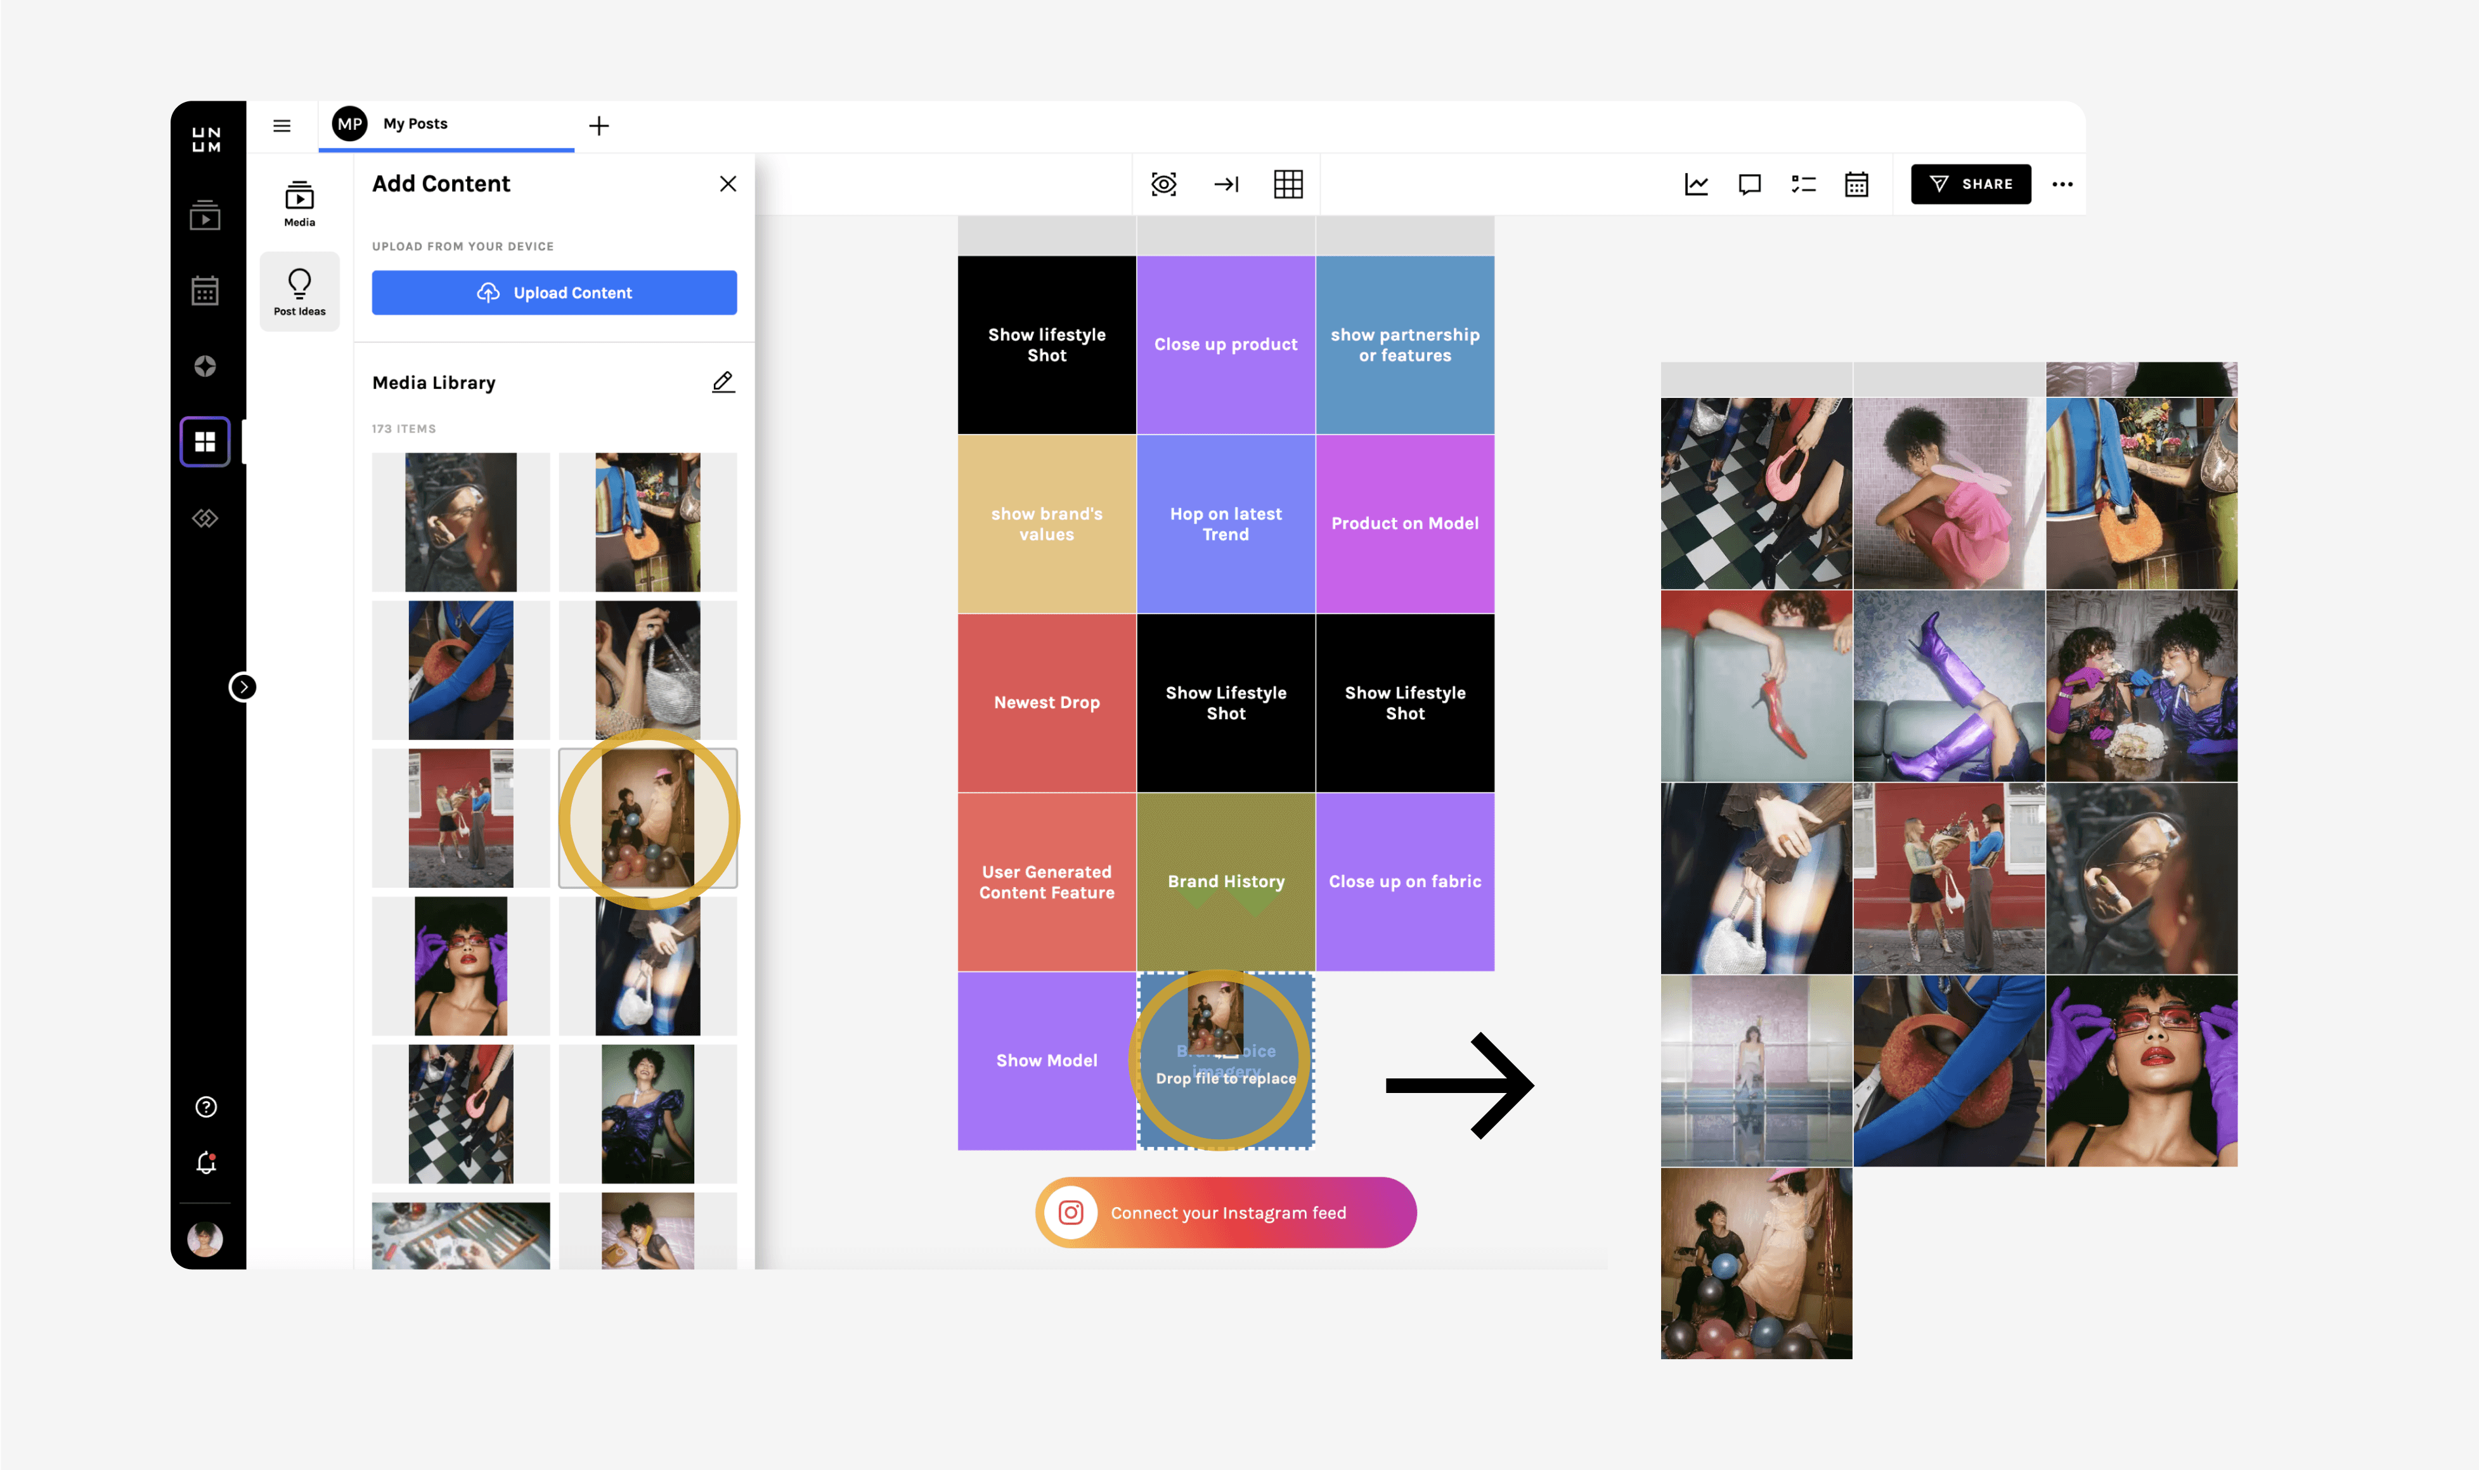The height and width of the screenshot is (1470, 2479).
Task: Click the preview eye icon in toolbar
Action: click(x=1163, y=184)
